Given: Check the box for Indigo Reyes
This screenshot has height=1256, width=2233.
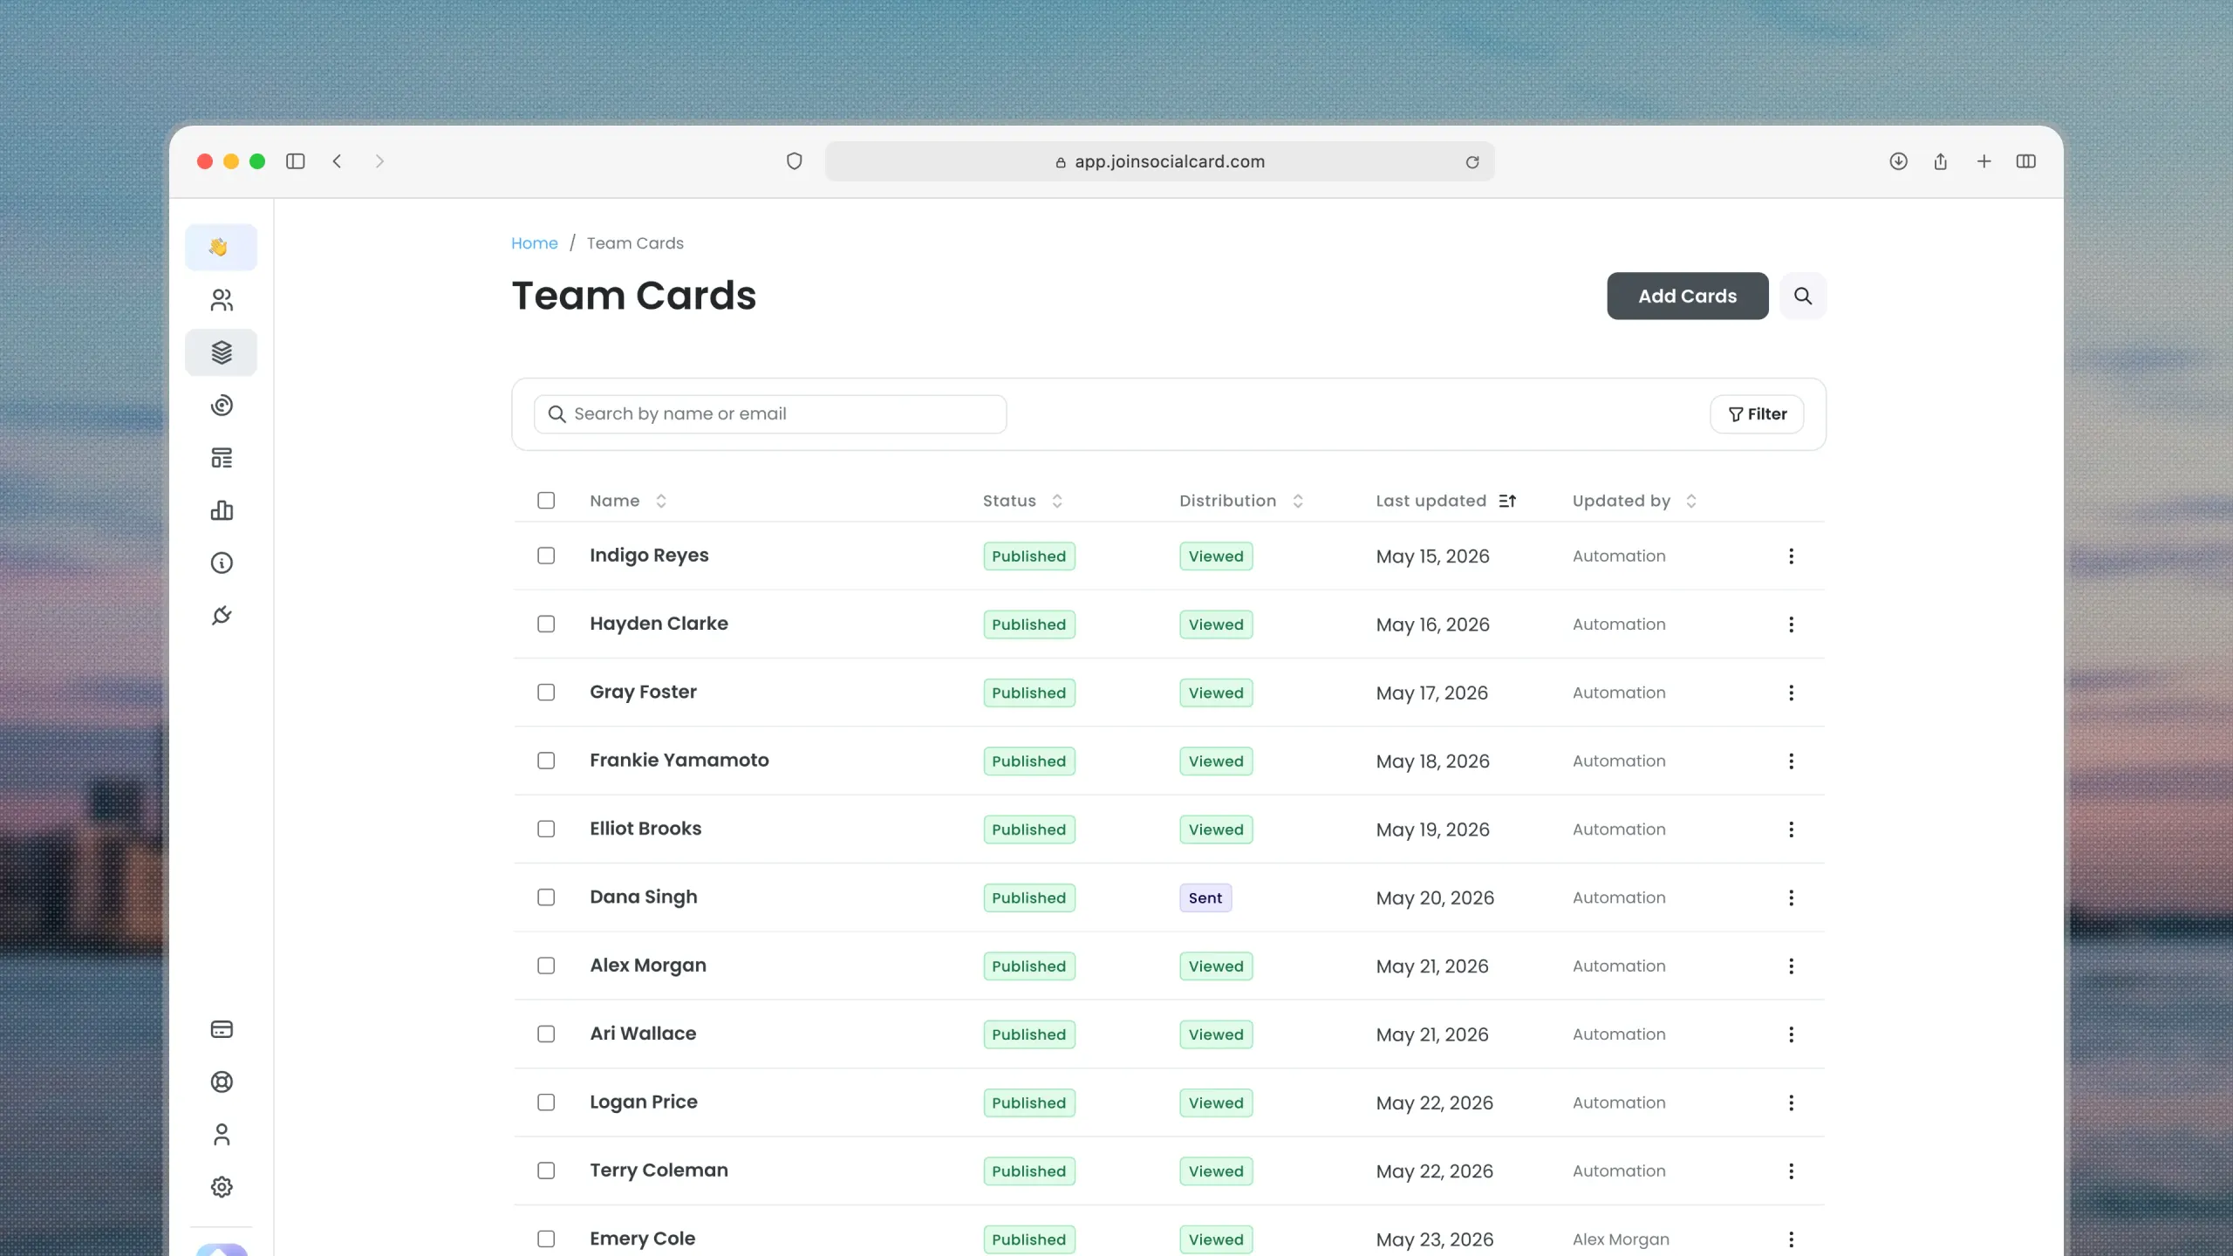Looking at the screenshot, I should coord(546,556).
